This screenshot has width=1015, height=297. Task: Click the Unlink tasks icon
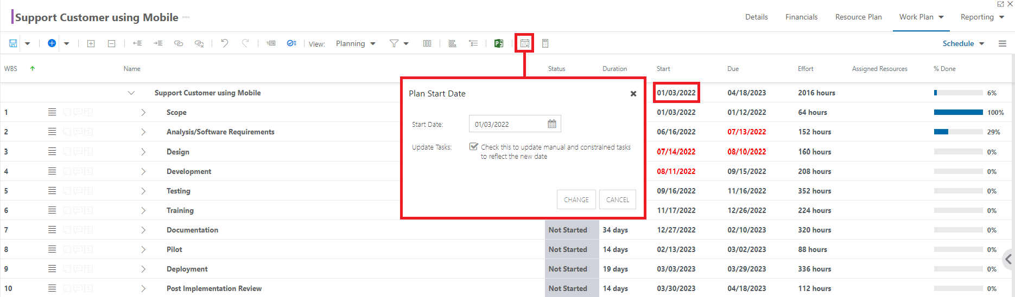199,43
